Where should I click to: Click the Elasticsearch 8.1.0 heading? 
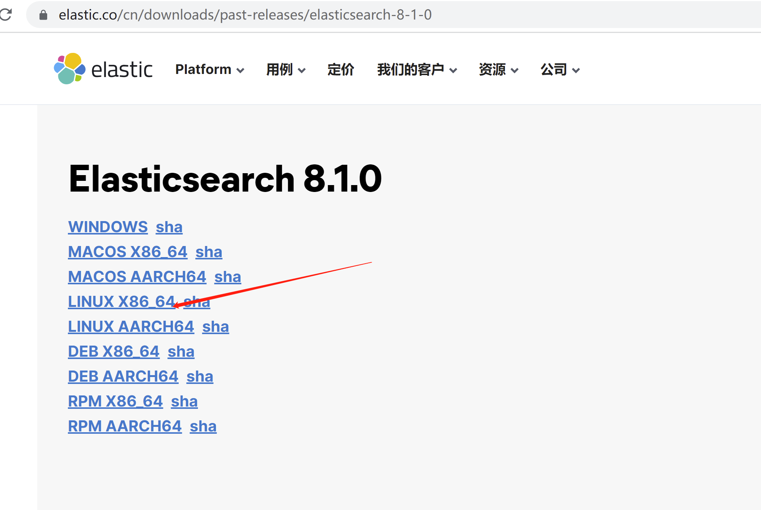[x=225, y=178]
